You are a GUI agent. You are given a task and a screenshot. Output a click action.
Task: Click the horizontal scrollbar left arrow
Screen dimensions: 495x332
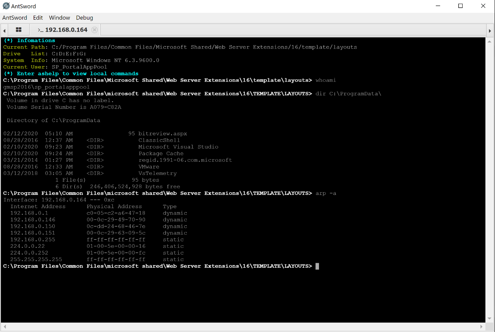[5, 326]
